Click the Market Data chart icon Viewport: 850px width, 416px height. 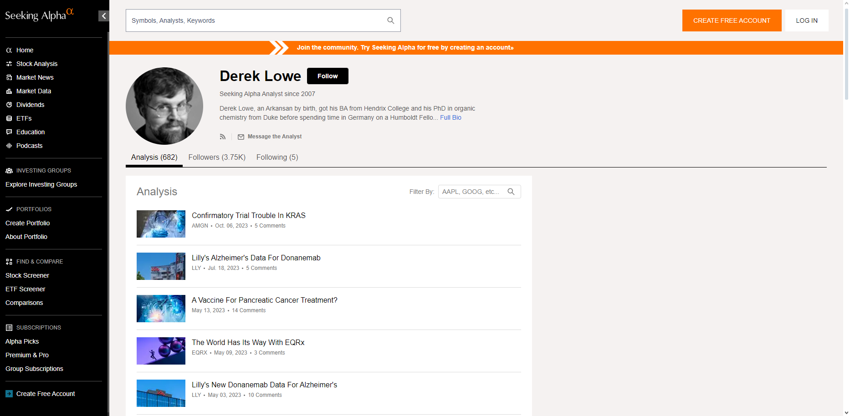[9, 91]
